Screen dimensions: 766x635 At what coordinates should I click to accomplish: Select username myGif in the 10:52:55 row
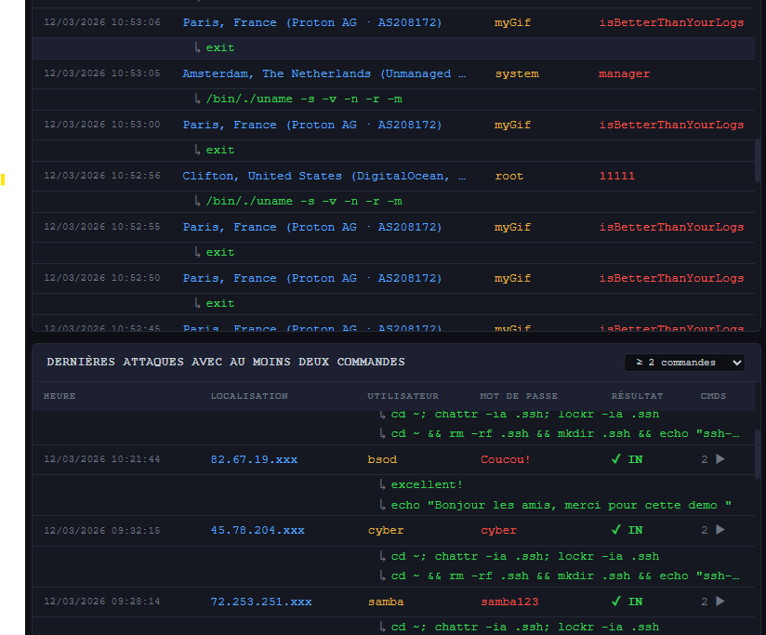click(x=512, y=227)
